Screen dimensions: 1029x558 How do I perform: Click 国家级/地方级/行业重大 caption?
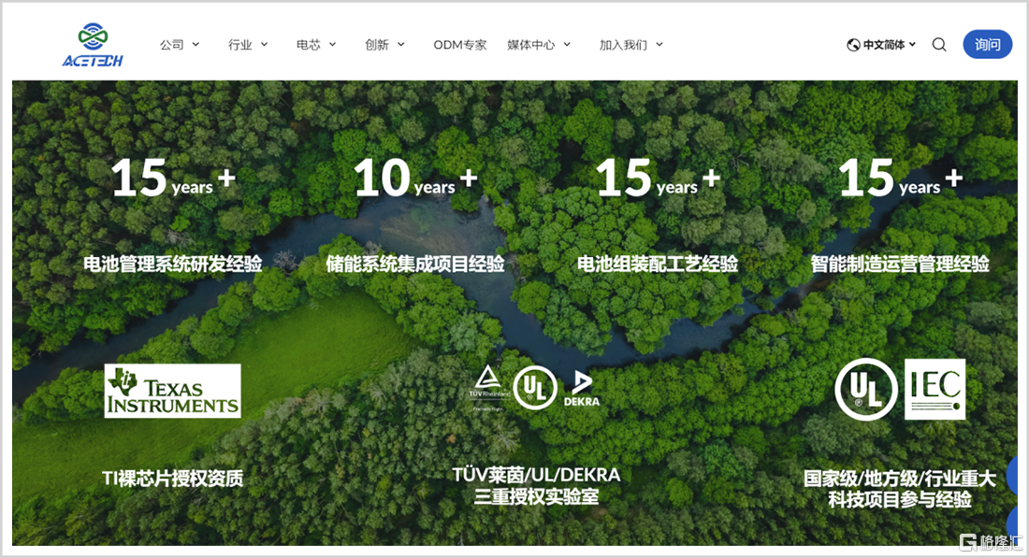click(x=900, y=478)
